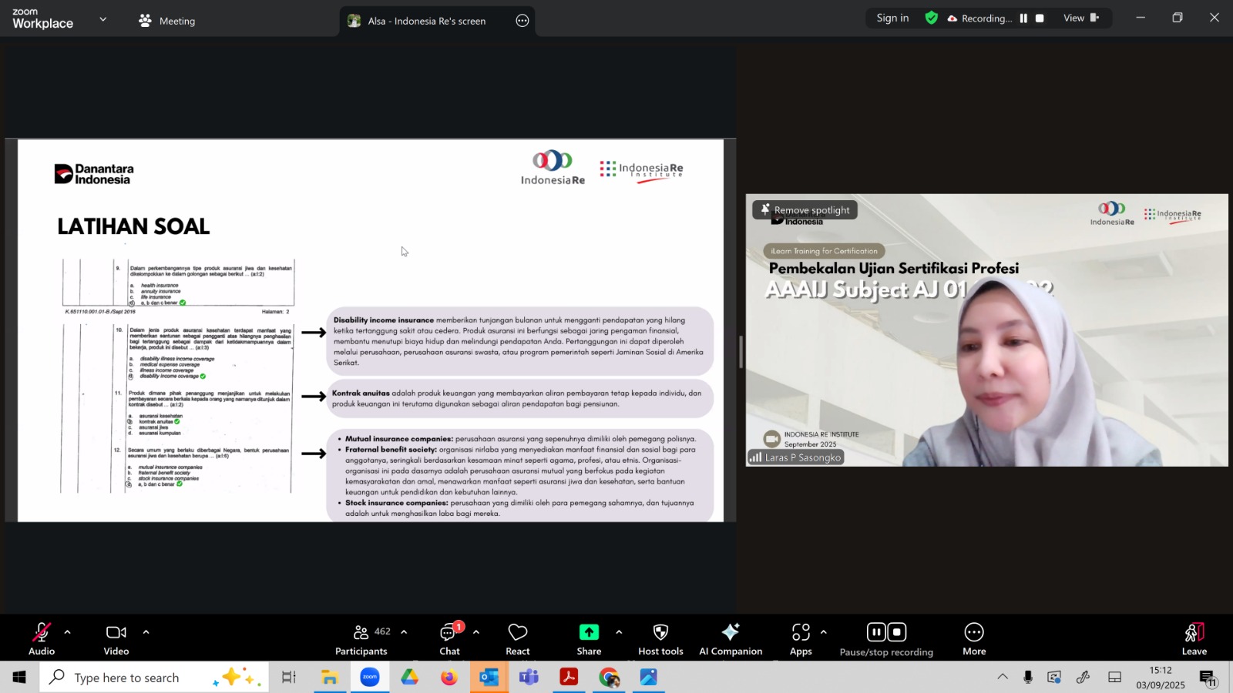The height and width of the screenshot is (693, 1233).
Task: Click Remove spotlight on the video
Action: click(805, 210)
